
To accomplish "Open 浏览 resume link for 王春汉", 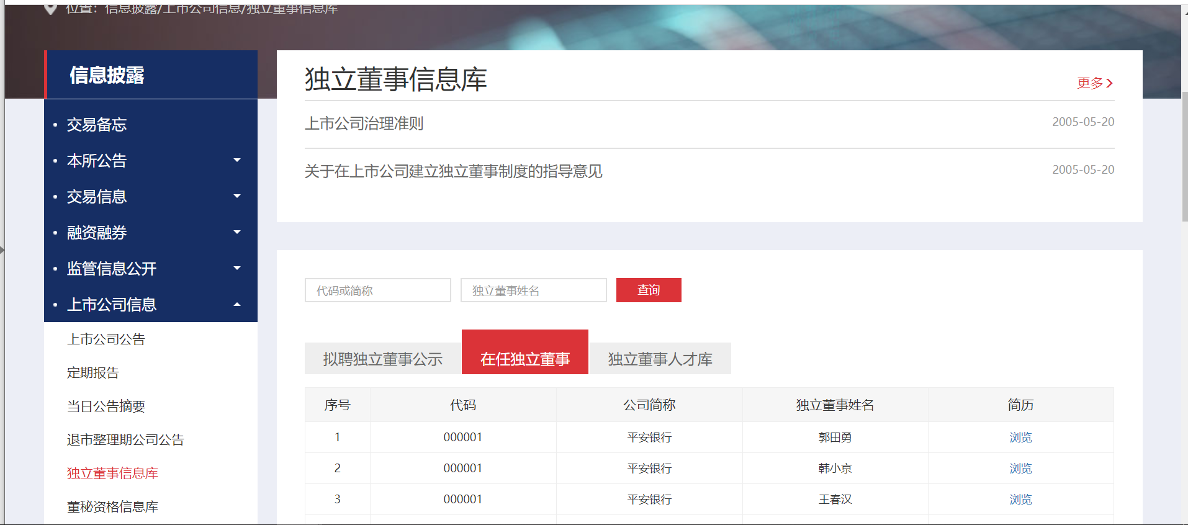I will click(1020, 500).
